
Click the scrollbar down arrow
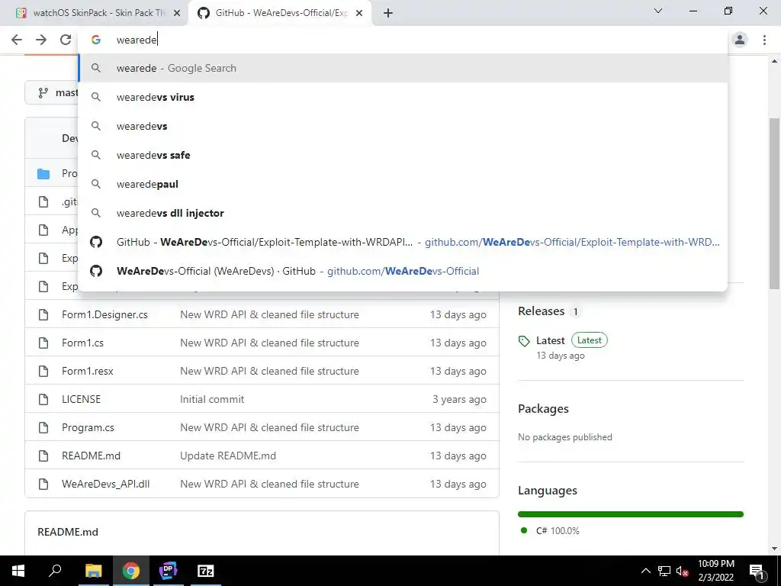[x=774, y=549]
